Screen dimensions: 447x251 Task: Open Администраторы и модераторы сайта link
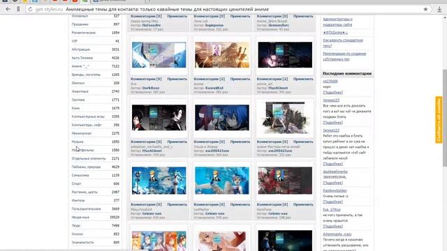tap(337, 22)
